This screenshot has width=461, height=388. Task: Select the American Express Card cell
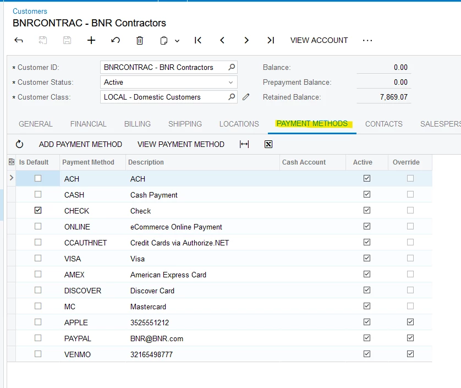[x=203, y=275]
